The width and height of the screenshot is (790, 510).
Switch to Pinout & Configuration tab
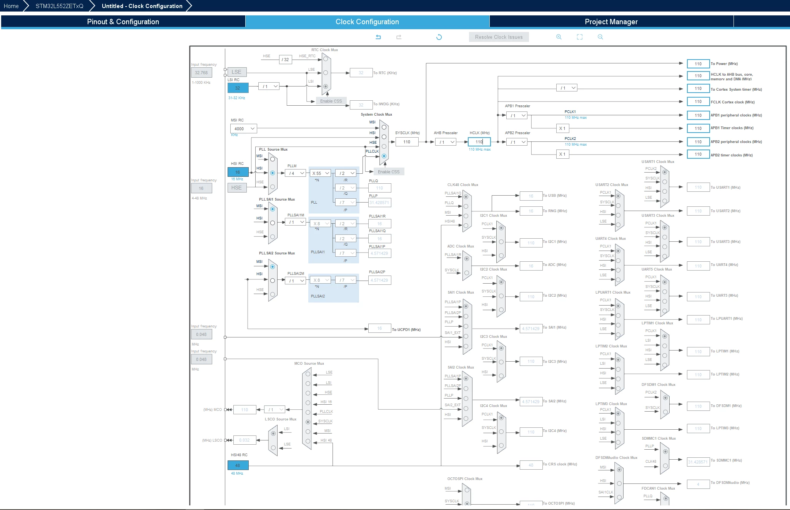coord(123,22)
